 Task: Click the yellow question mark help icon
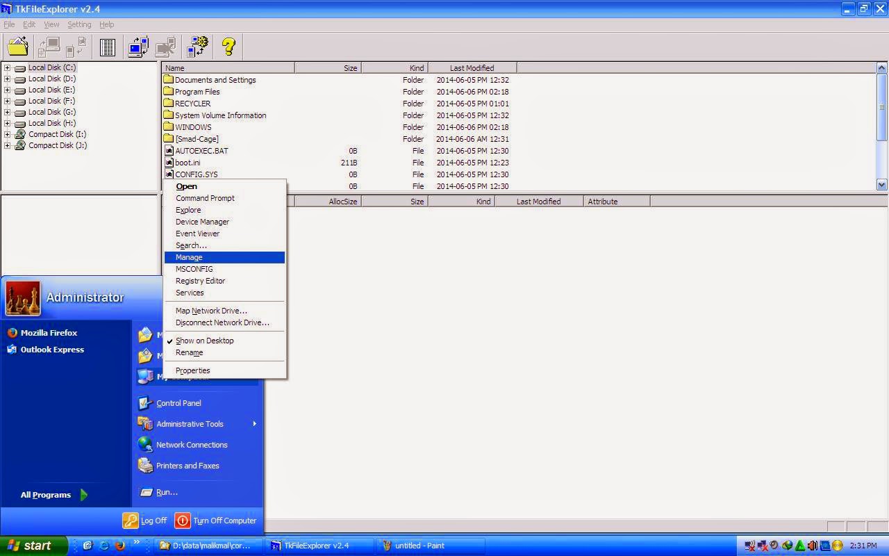coord(229,47)
